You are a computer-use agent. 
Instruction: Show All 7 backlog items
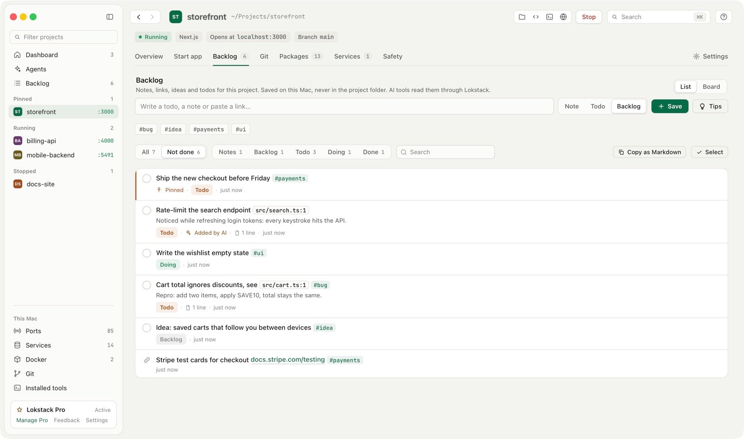148,152
